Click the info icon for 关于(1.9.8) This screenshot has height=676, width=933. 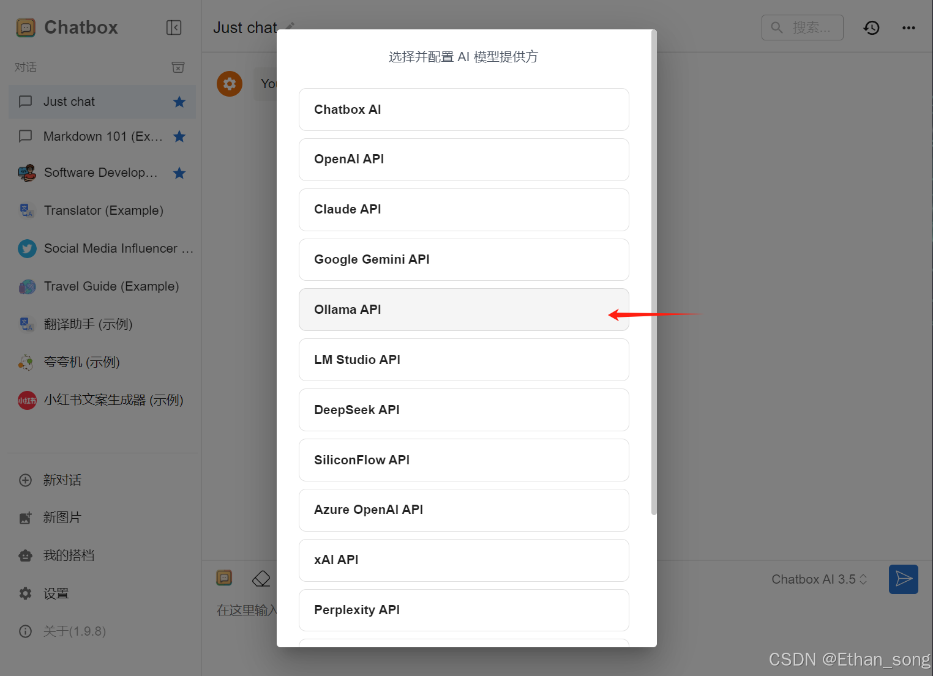point(25,631)
